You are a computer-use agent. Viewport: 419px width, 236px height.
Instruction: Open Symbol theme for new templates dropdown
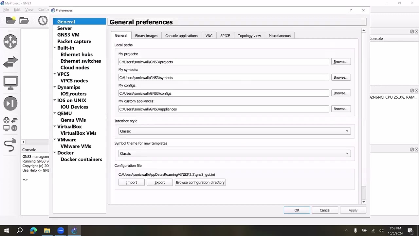click(234, 153)
